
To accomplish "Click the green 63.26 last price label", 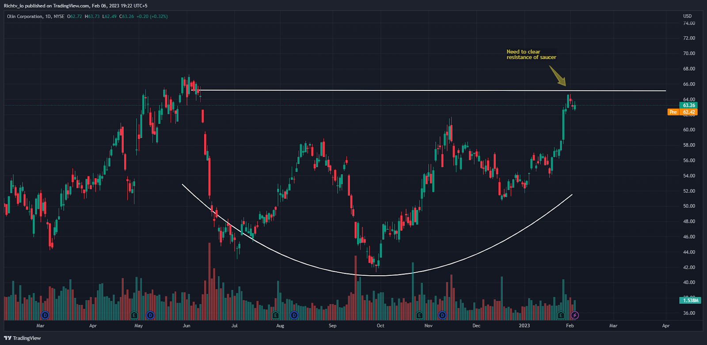I will [x=688, y=105].
